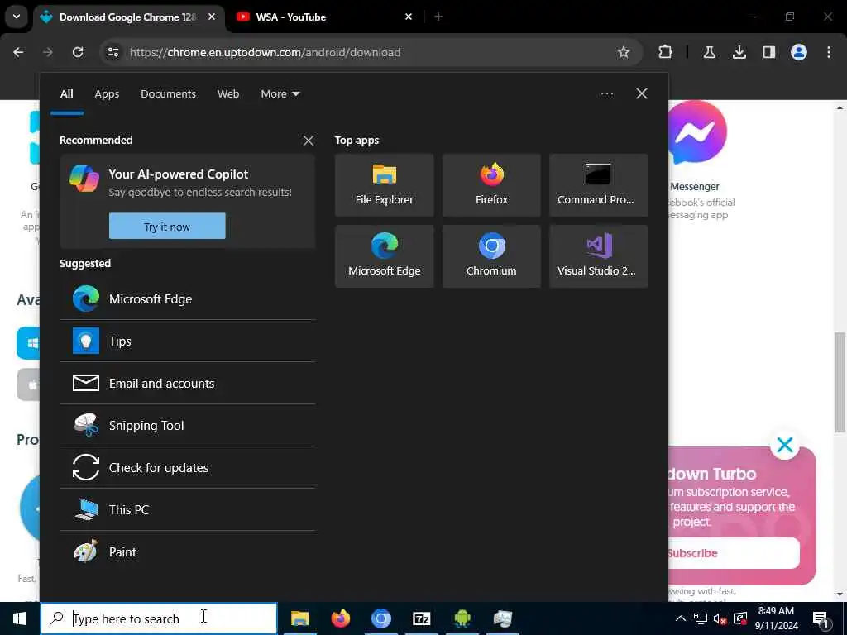The width and height of the screenshot is (847, 635).
Task: Click the Your AI-powered Copilot heading
Action: 179,174
